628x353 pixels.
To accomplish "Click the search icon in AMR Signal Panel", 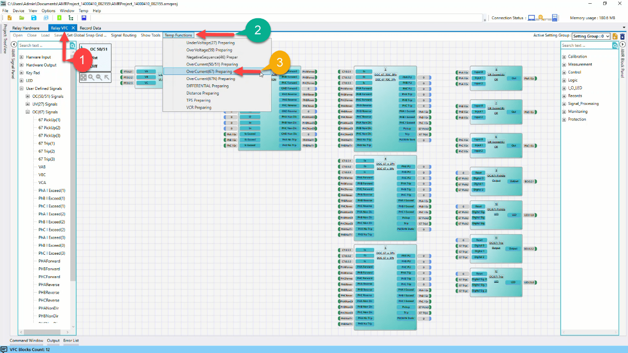I will coord(73,45).
